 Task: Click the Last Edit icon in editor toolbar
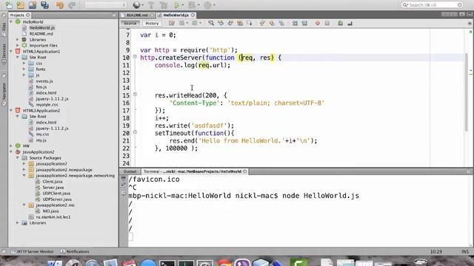coord(172,23)
